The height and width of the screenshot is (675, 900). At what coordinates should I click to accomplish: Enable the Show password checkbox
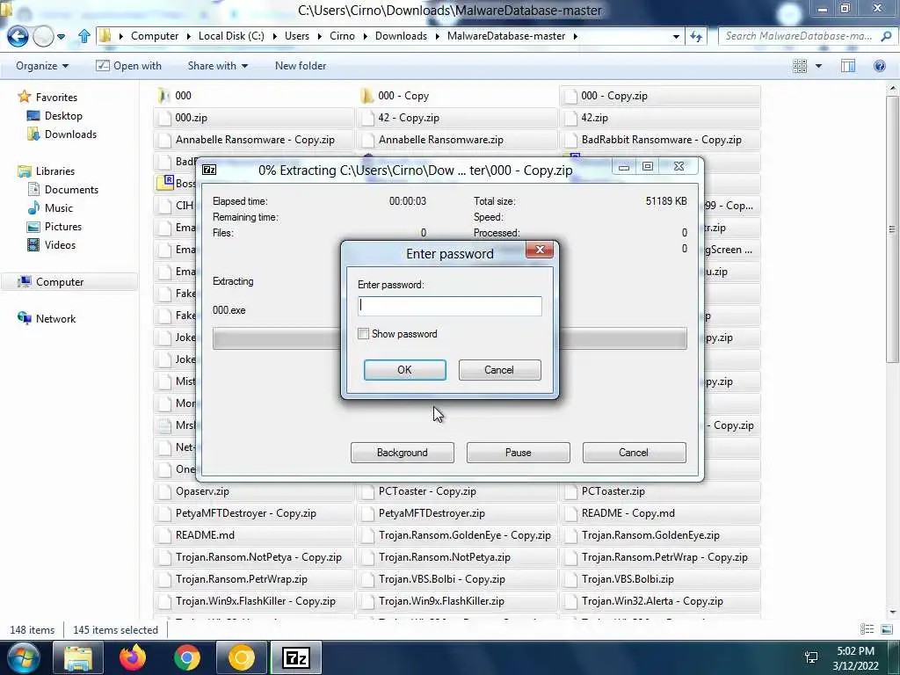363,334
